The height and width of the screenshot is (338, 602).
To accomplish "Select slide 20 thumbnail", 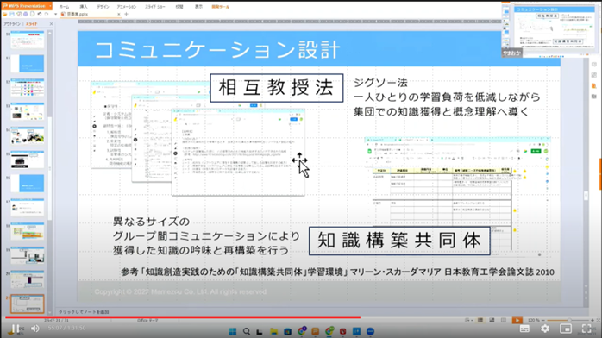I will click(28, 279).
